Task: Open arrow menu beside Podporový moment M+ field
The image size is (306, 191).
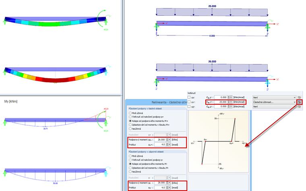Action: tap(170, 140)
